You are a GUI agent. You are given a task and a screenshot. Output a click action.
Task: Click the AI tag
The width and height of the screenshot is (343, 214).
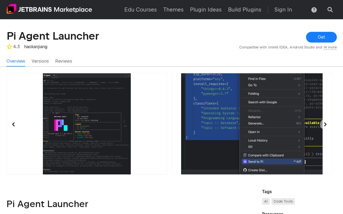(x=266, y=201)
